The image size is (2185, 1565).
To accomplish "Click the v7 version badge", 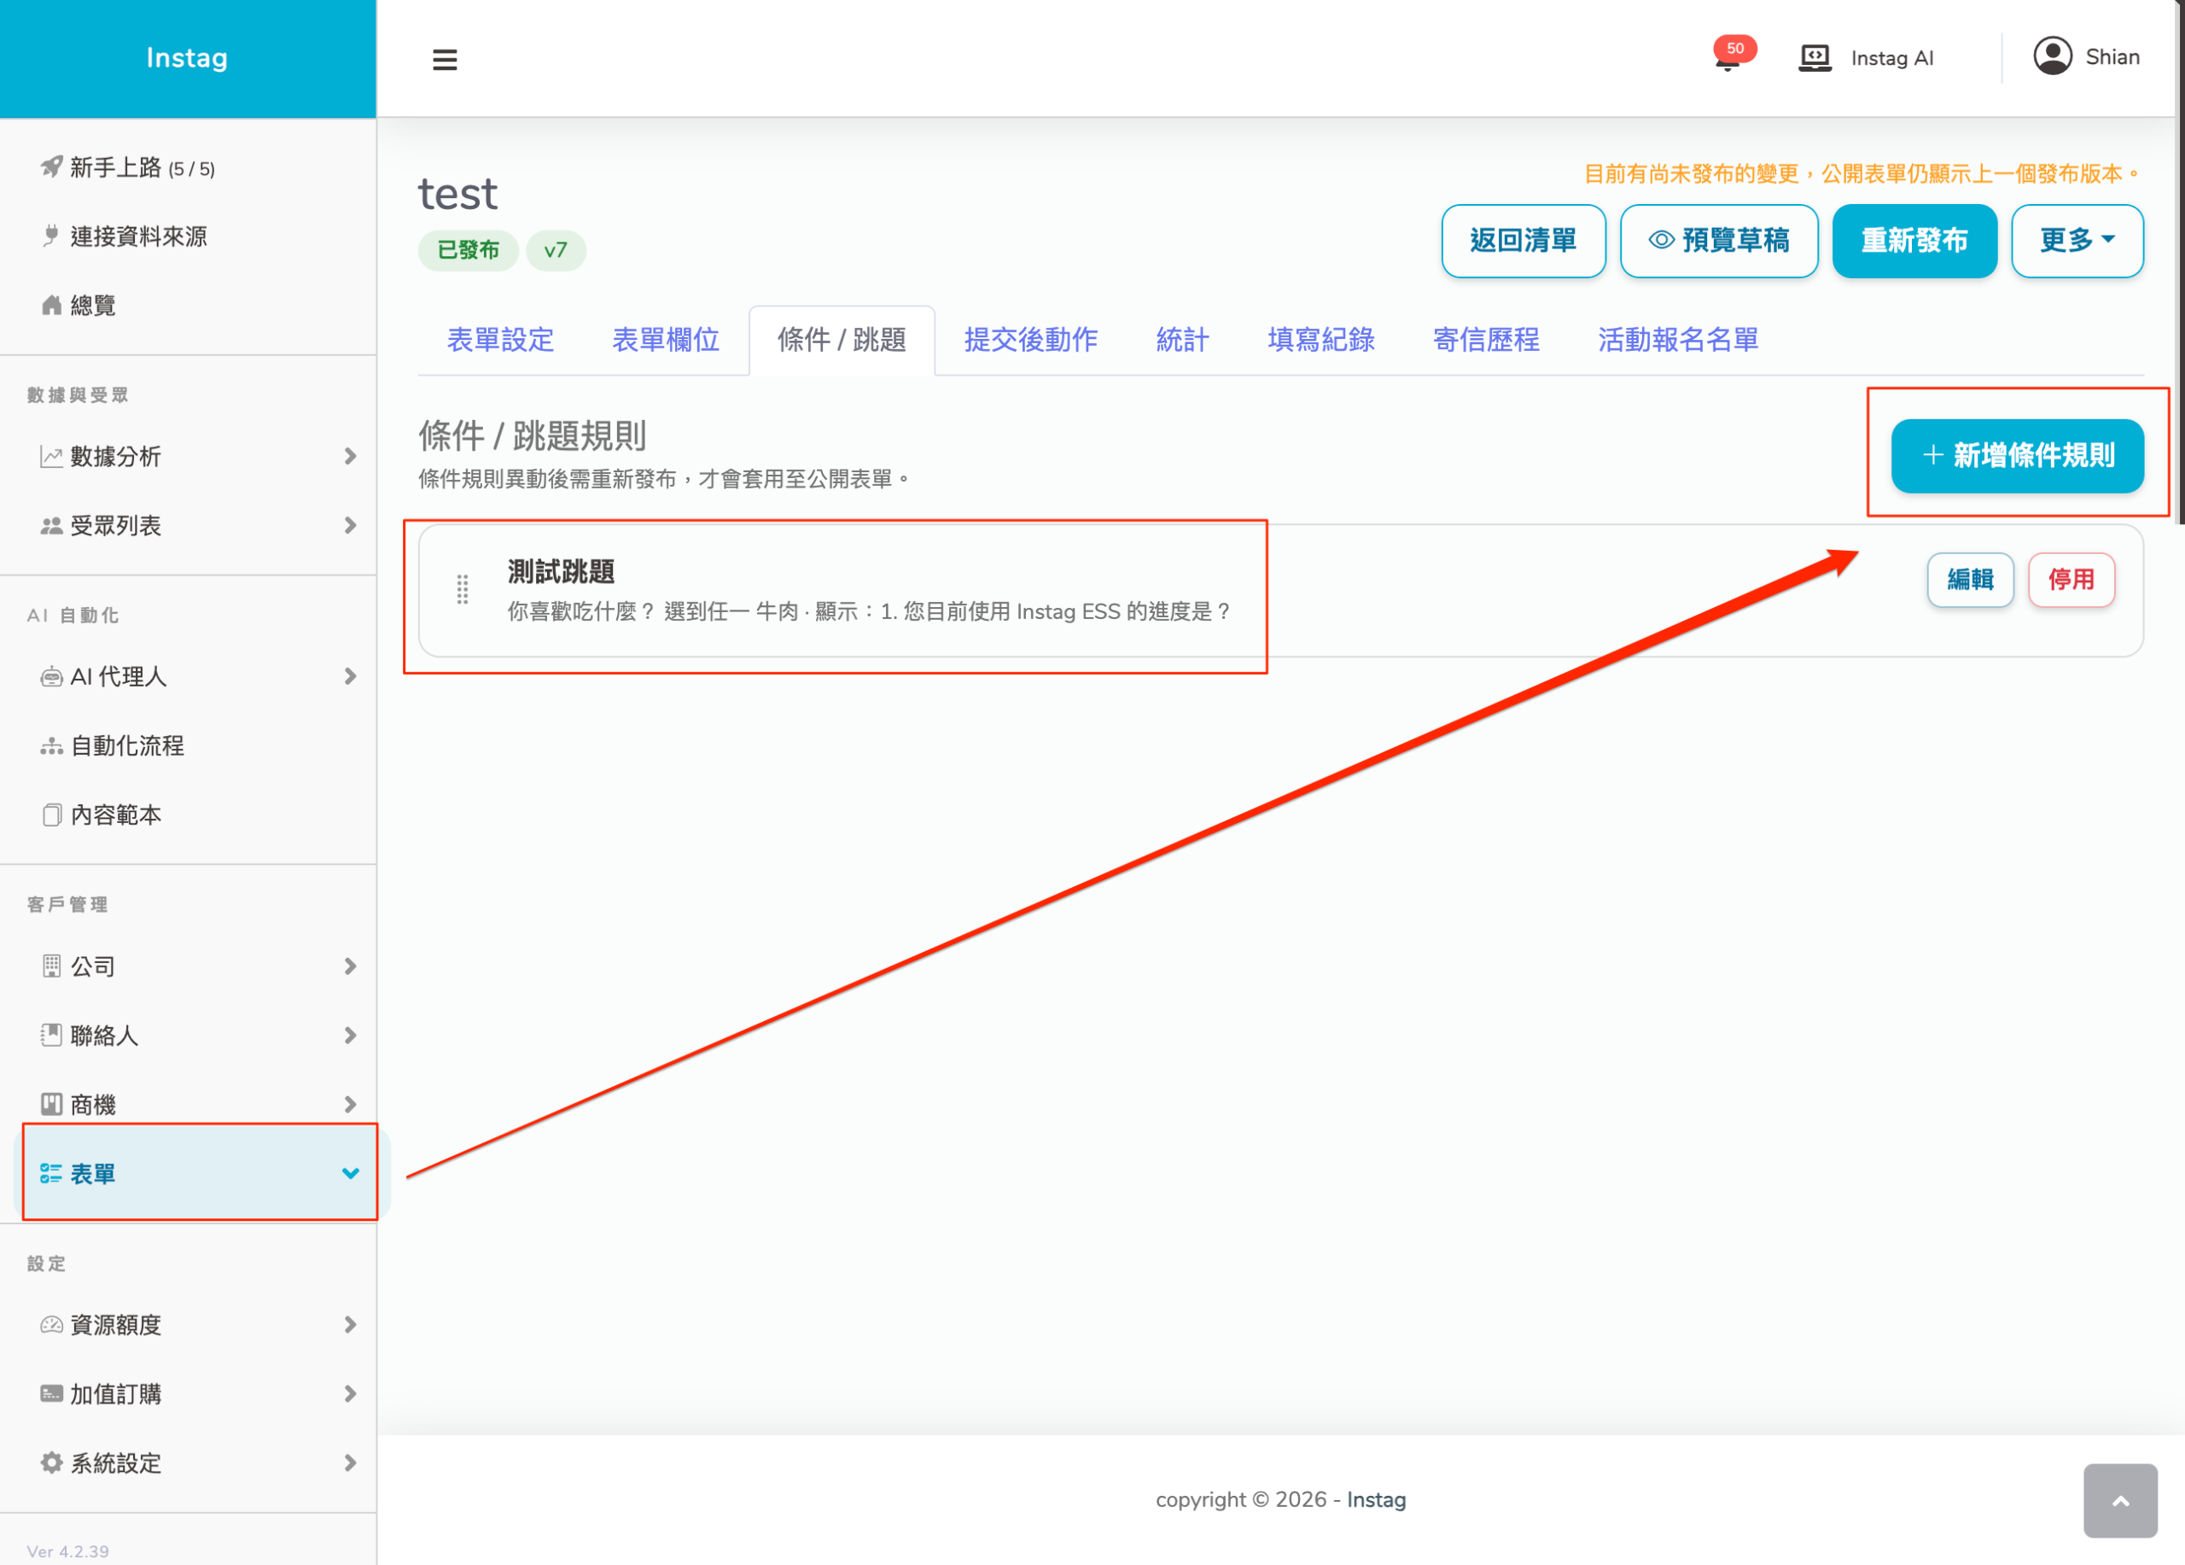I will pyautogui.click(x=556, y=250).
